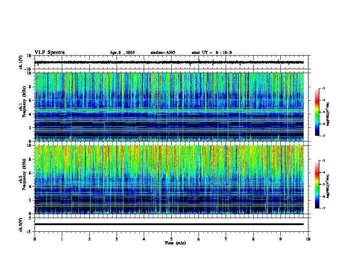Select the "start UT = 0 : 10: 0" text
347x268 pixels.
(x=212, y=53)
